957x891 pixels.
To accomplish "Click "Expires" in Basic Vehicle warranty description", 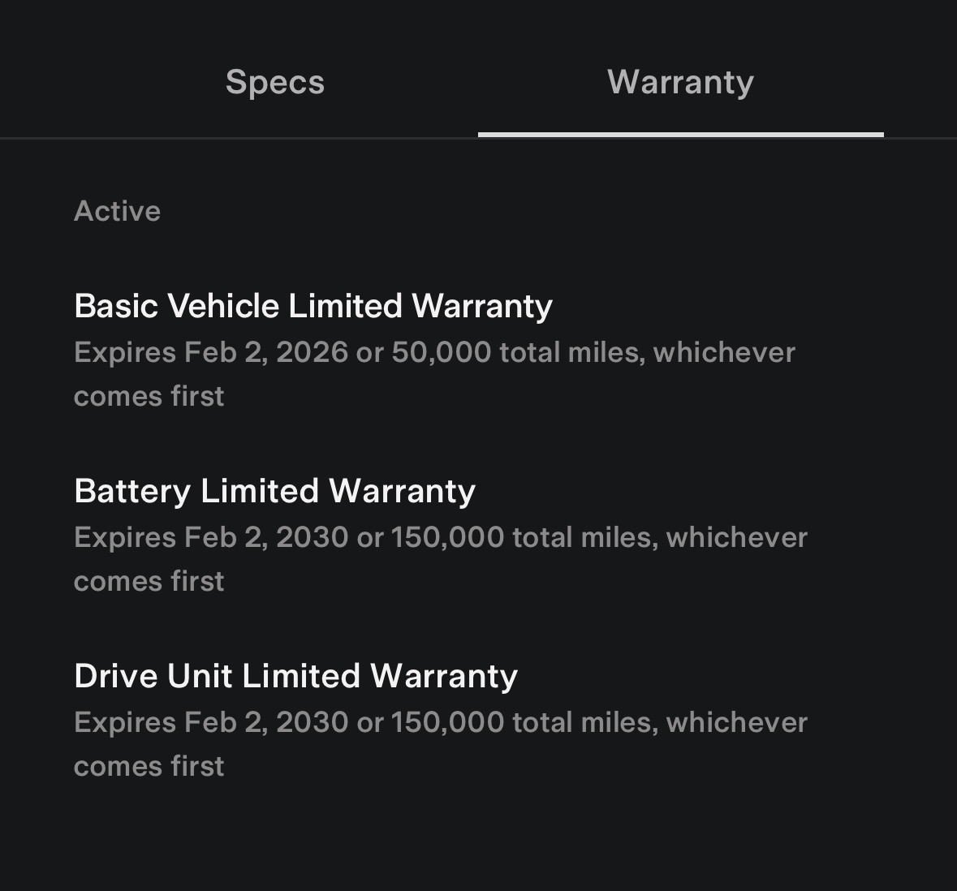I will tap(125, 352).
